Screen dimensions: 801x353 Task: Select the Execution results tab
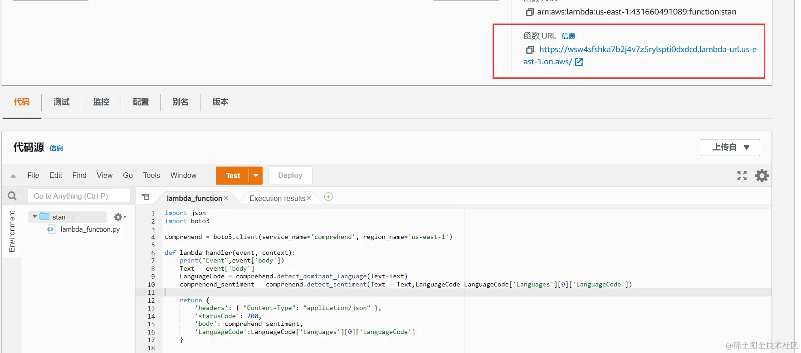pos(277,198)
